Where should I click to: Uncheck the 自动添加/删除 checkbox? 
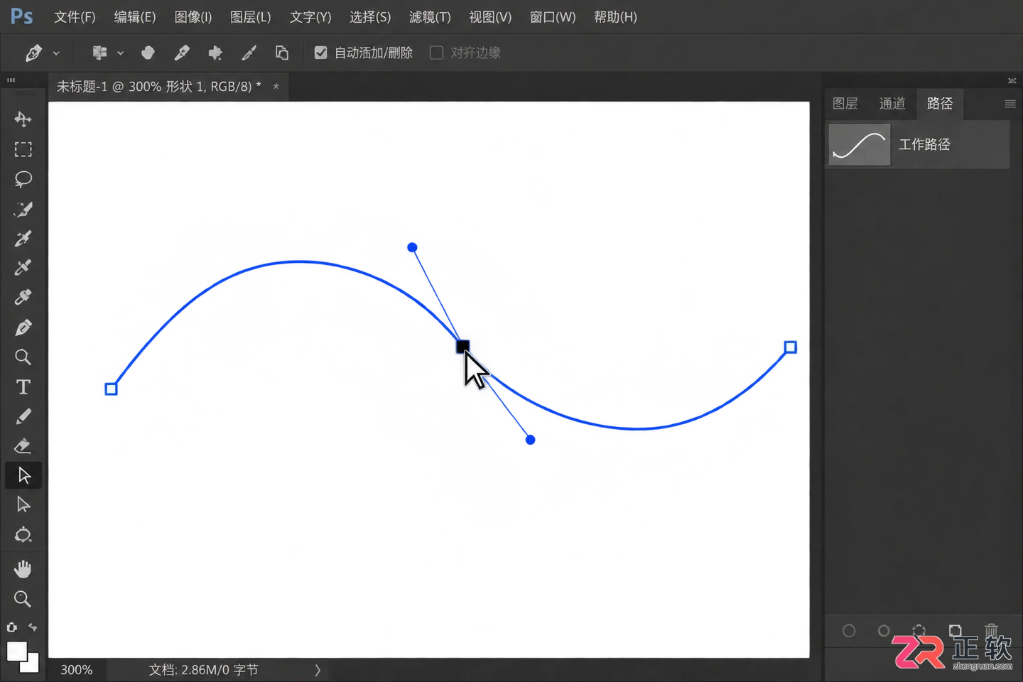[x=320, y=53]
